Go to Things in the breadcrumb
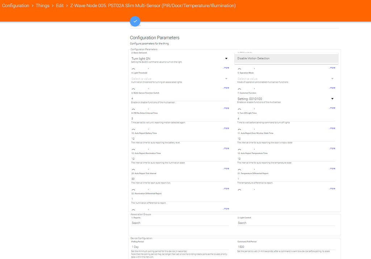 pyautogui.click(x=42, y=5)
